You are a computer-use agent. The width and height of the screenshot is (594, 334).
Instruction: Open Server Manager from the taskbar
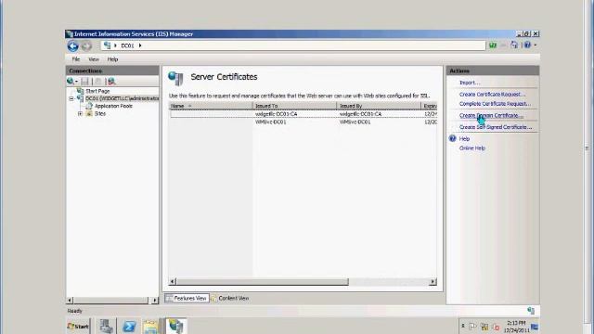click(x=106, y=326)
